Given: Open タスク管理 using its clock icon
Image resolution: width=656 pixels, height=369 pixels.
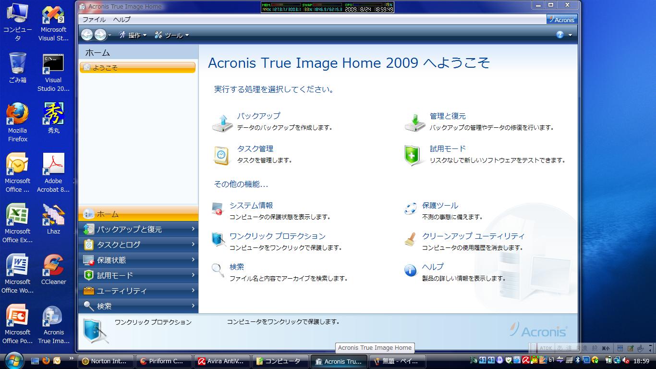Looking at the screenshot, I should pyautogui.click(x=222, y=155).
